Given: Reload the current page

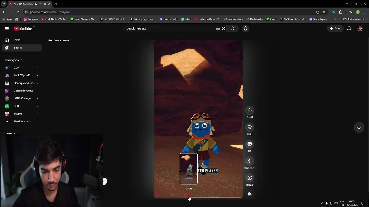Looking at the screenshot, I should 18,12.
